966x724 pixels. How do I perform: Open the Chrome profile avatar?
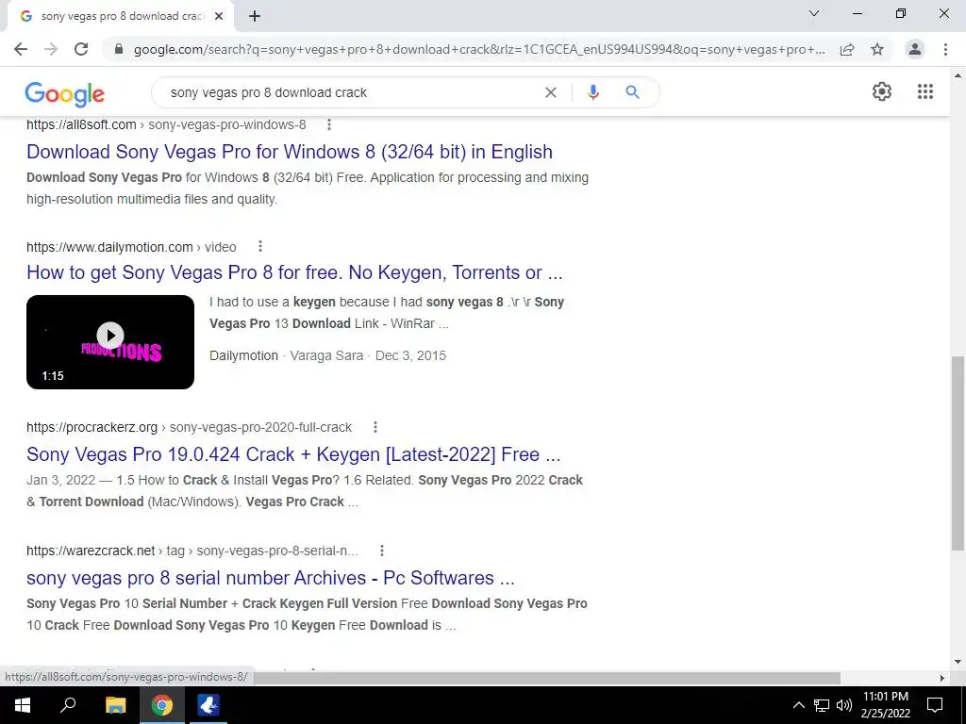[915, 49]
